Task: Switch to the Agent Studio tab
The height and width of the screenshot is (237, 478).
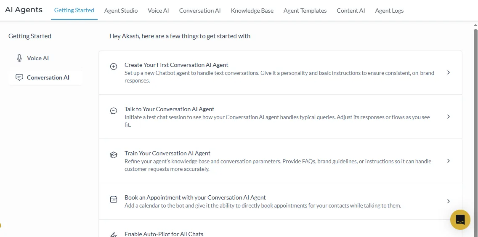Action: [121, 11]
